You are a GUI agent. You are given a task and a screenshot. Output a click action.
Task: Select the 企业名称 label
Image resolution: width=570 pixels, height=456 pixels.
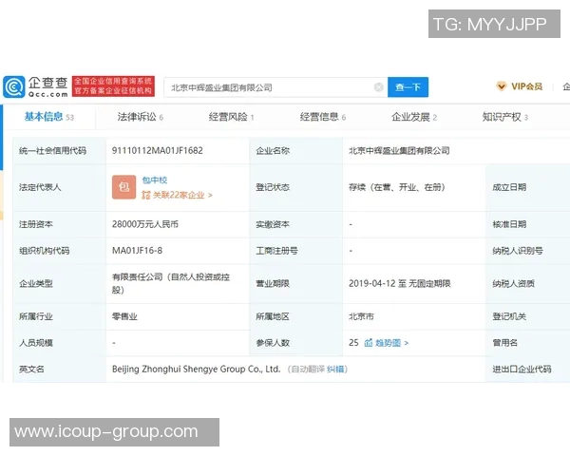click(x=273, y=150)
